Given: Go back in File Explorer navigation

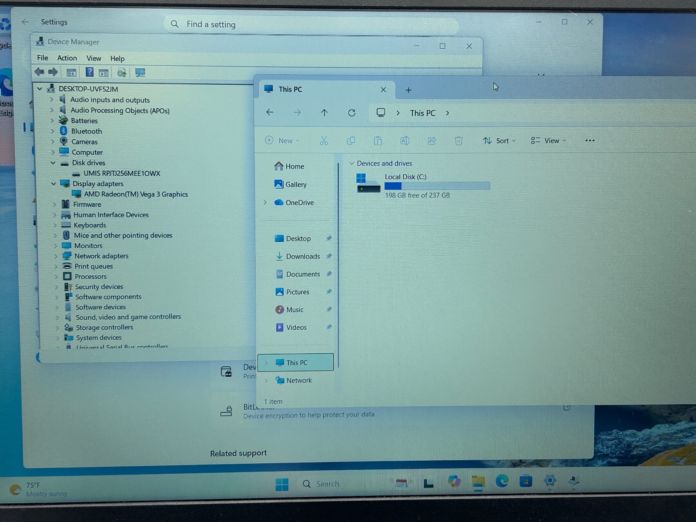Looking at the screenshot, I should pyautogui.click(x=270, y=112).
